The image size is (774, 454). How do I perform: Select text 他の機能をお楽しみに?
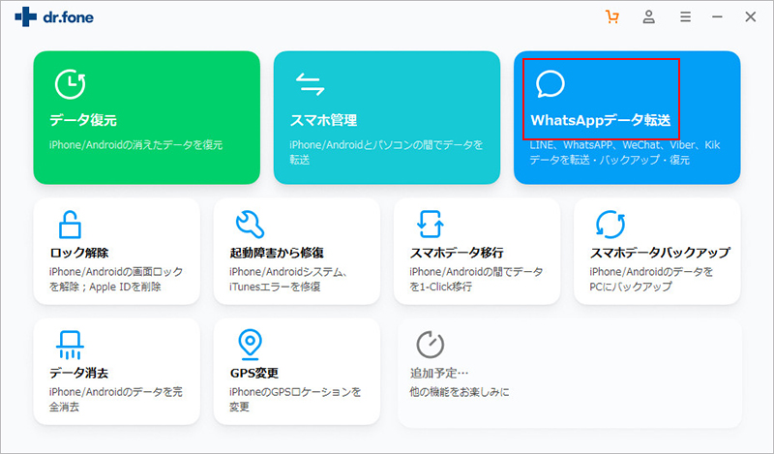(x=459, y=392)
